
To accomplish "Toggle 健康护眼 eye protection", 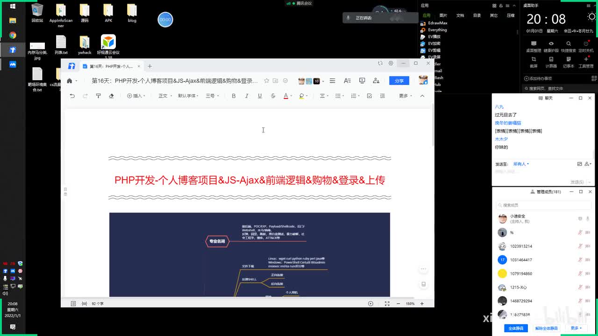I will click(x=551, y=46).
